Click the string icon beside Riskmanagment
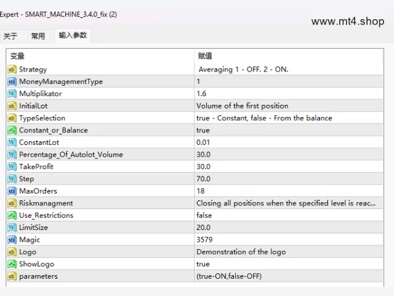Image resolution: width=394 pixels, height=296 pixels. [x=12, y=203]
